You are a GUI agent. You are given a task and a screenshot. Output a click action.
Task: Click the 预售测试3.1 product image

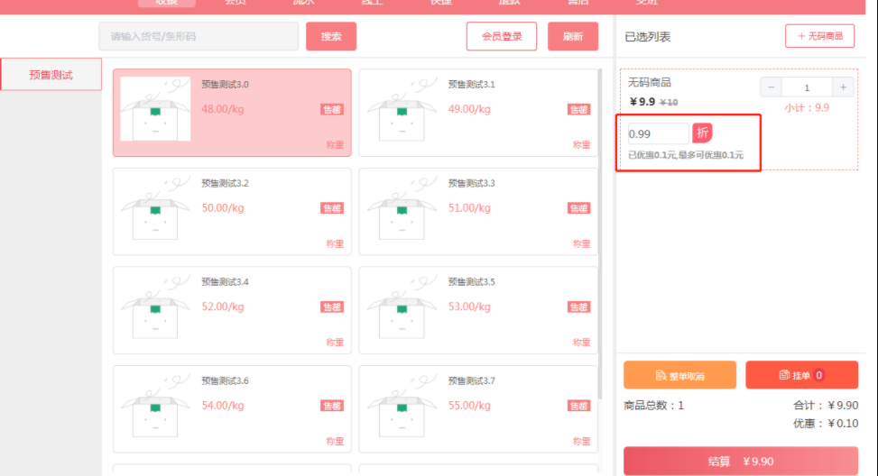tap(402, 109)
